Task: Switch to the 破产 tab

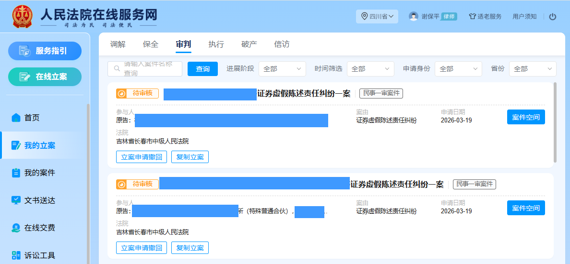Action: 249,44
